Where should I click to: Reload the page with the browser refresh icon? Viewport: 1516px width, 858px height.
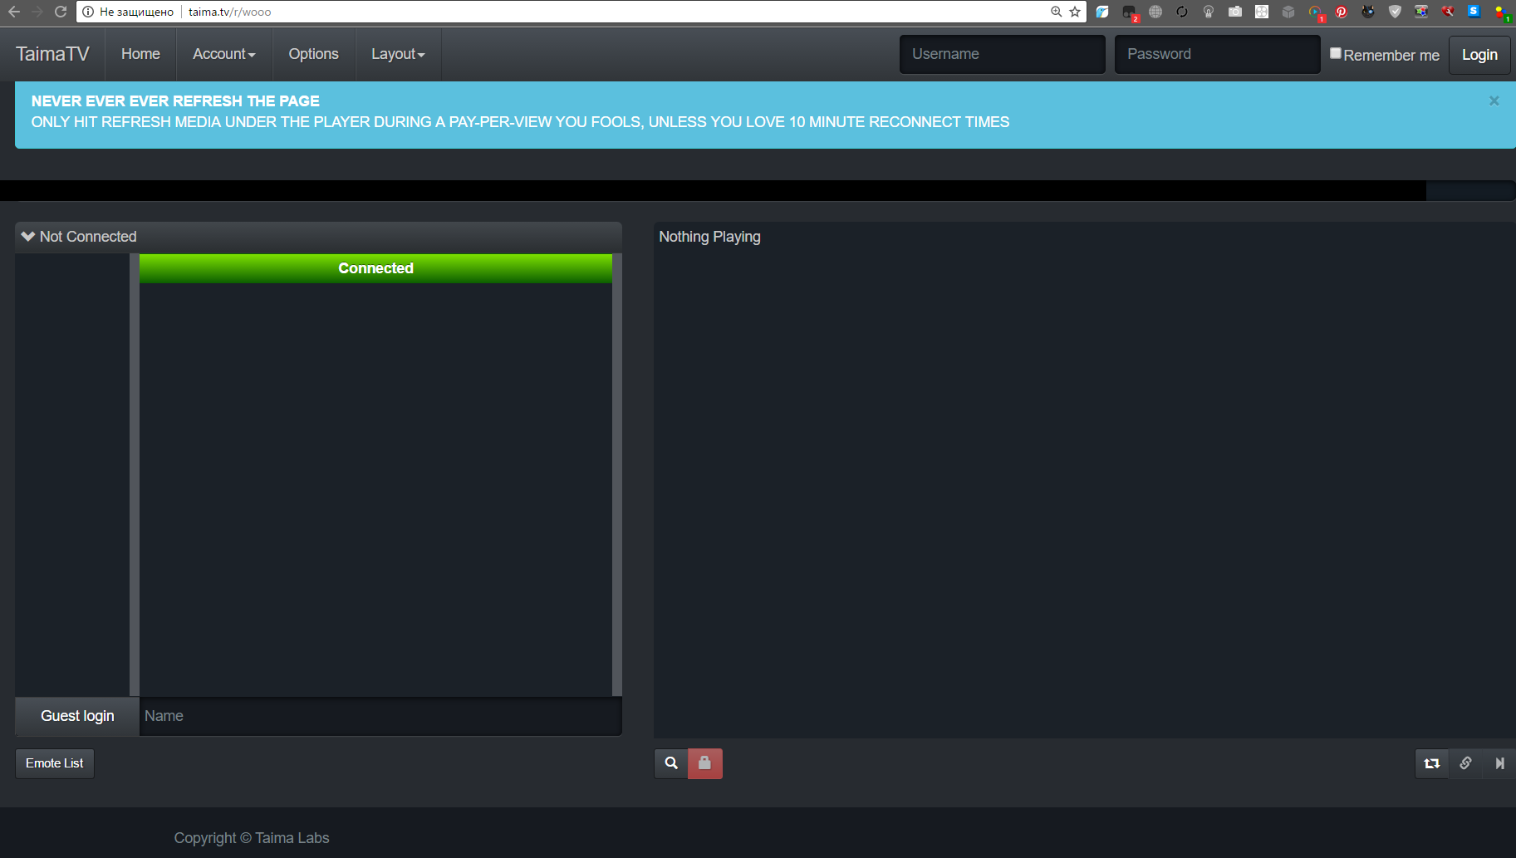click(61, 12)
